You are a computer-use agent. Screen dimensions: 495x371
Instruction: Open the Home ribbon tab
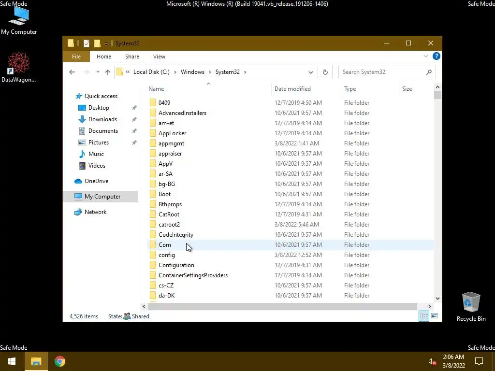point(104,57)
